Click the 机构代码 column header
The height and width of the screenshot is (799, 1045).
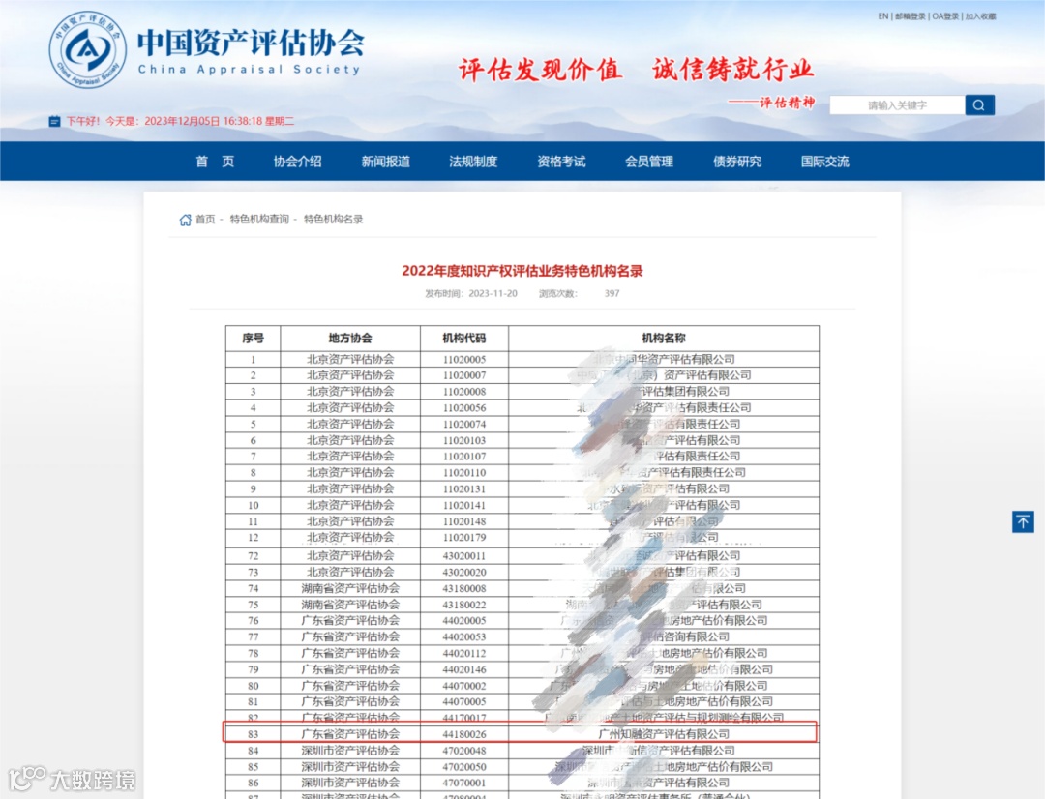[463, 338]
